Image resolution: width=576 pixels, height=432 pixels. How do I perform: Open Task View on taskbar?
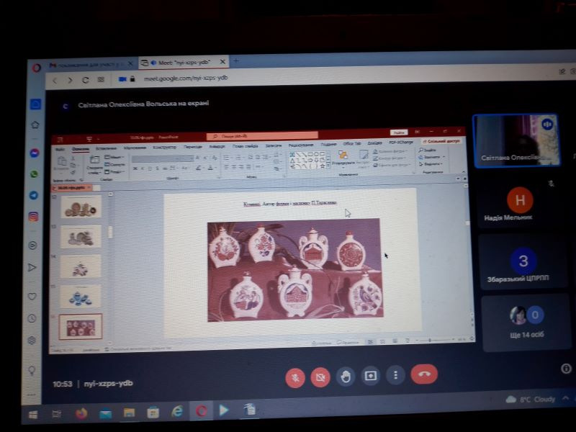(x=57, y=415)
